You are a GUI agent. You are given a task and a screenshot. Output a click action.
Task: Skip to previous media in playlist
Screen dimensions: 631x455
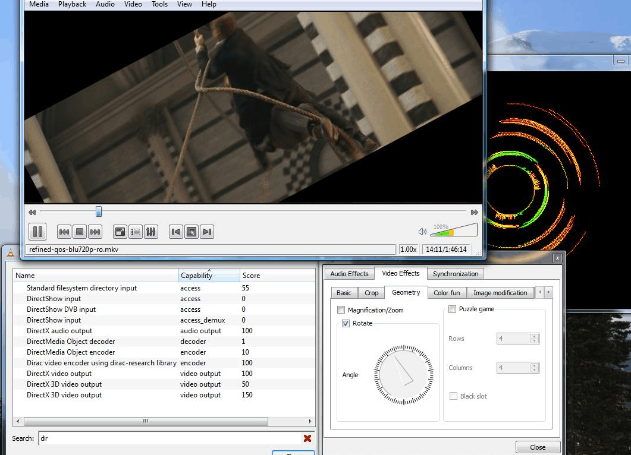[64, 232]
